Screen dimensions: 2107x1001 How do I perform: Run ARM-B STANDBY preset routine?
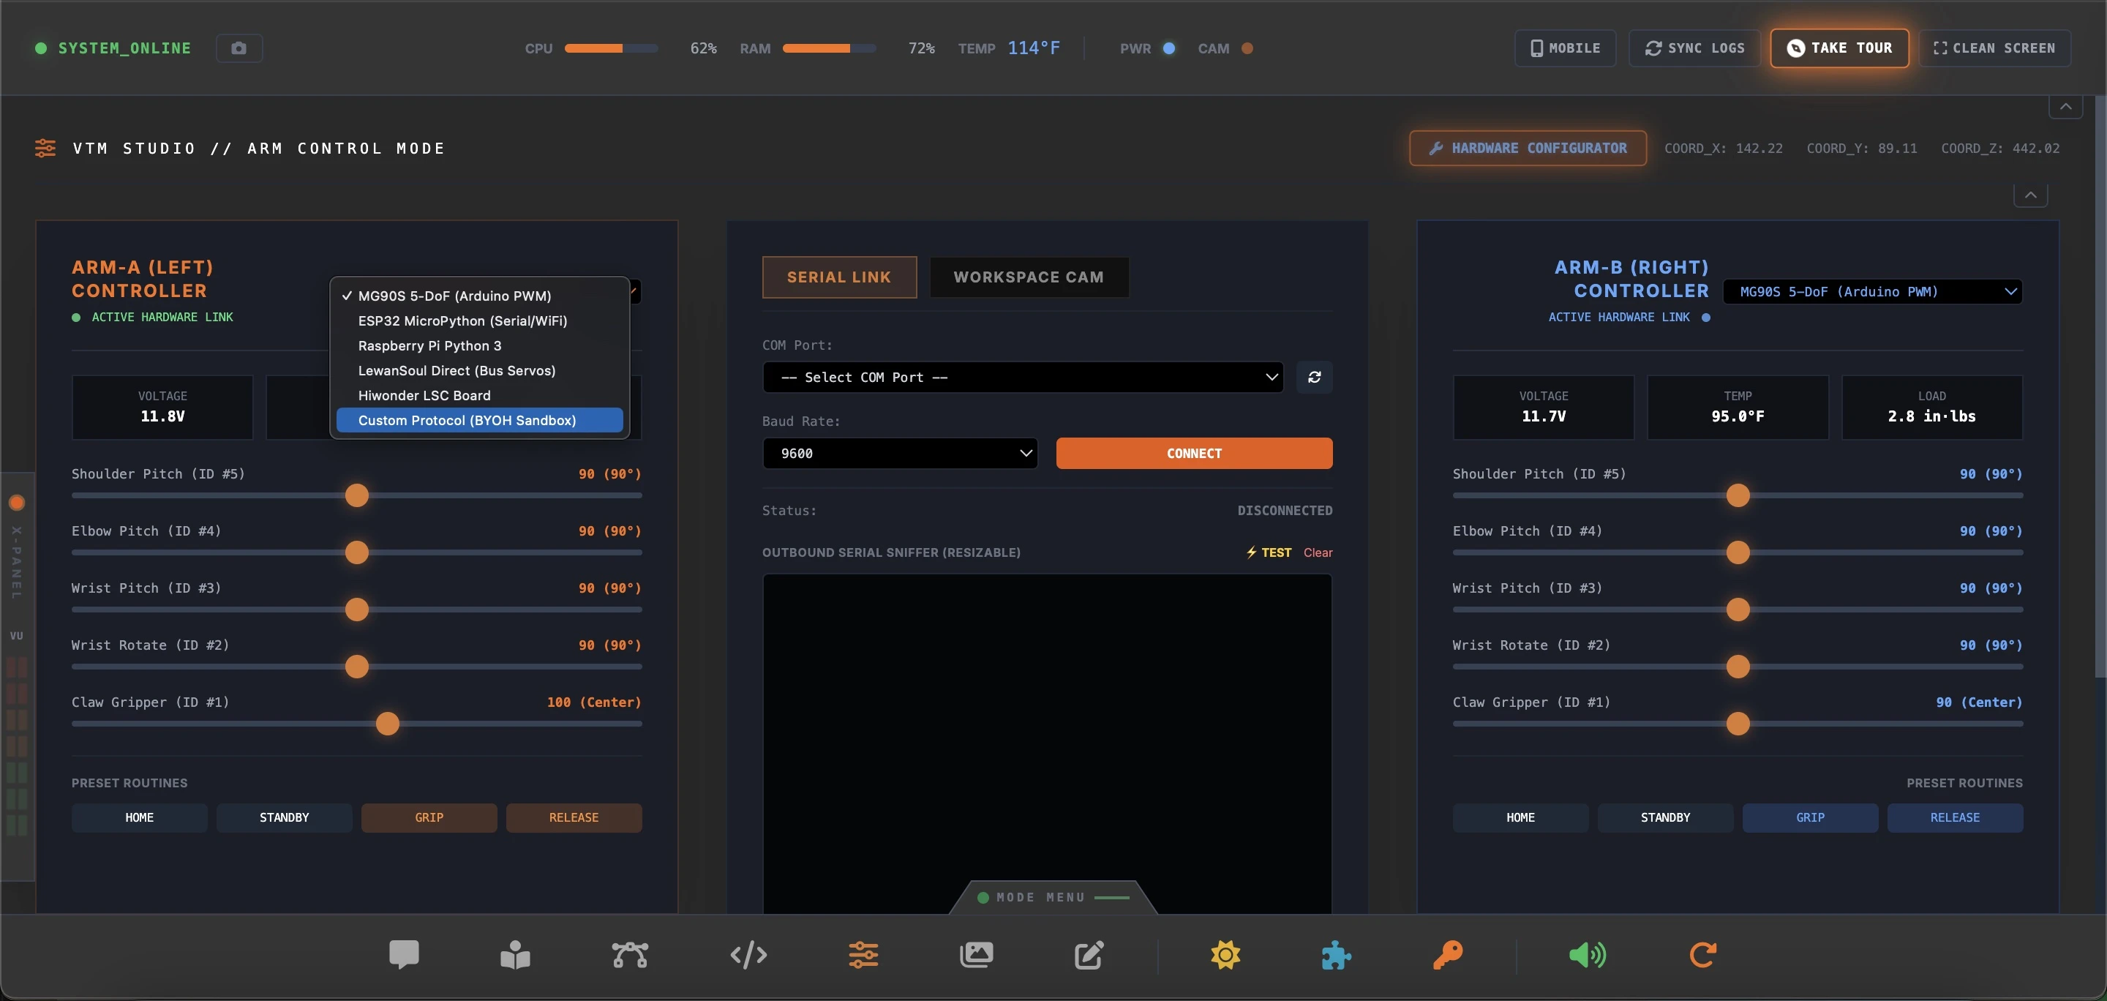pyautogui.click(x=1665, y=818)
